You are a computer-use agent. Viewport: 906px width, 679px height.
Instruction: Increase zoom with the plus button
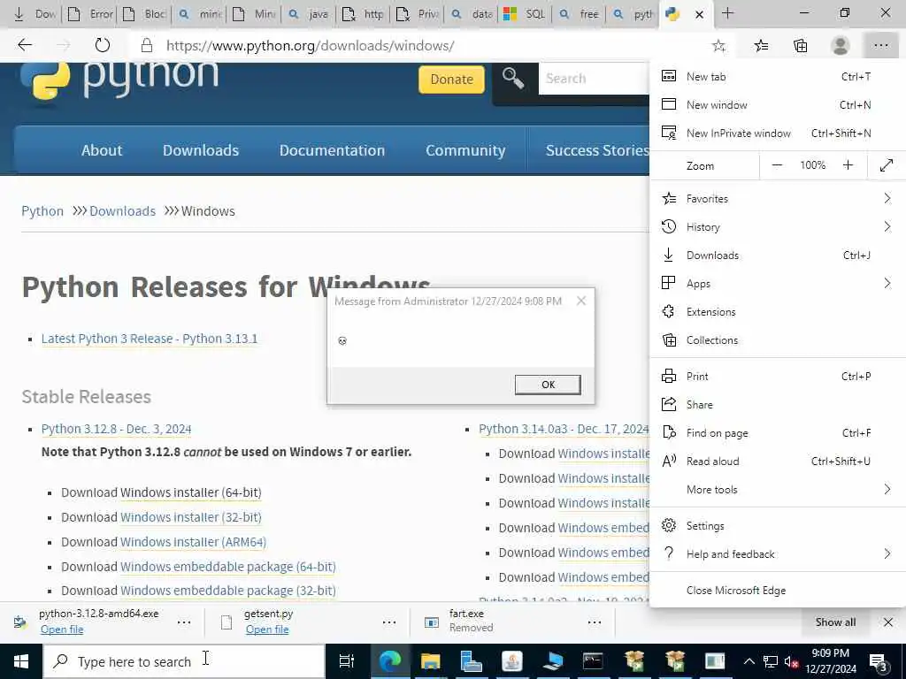(848, 165)
